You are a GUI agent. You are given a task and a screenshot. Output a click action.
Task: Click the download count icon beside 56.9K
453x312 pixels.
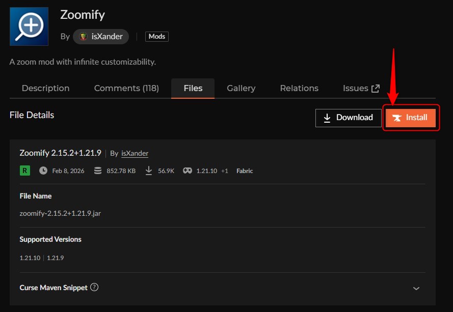pyautogui.click(x=148, y=170)
